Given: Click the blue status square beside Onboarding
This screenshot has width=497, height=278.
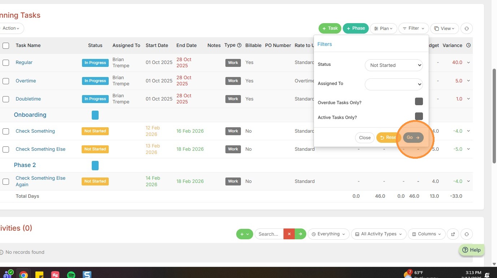Looking at the screenshot, I should 95,115.
